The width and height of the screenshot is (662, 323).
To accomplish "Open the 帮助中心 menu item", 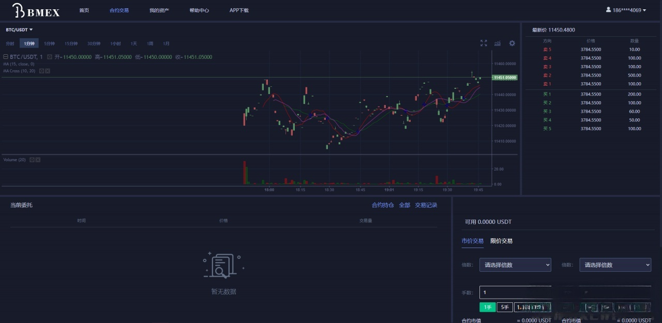I will click(199, 10).
